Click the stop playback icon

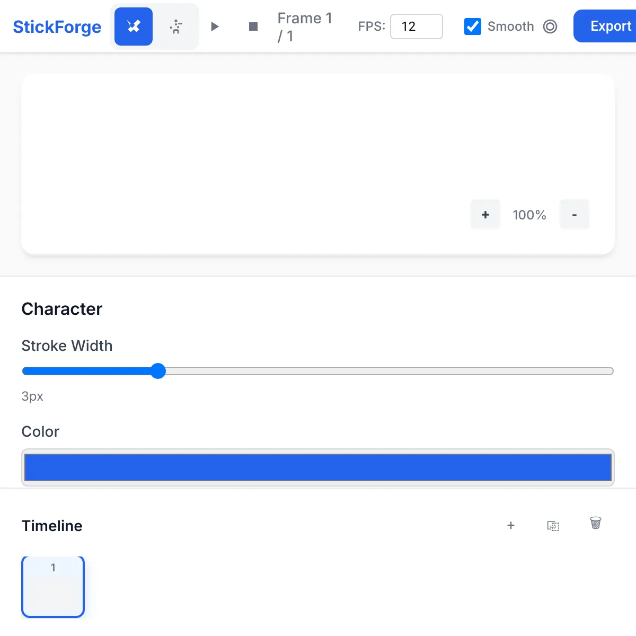[x=253, y=26]
